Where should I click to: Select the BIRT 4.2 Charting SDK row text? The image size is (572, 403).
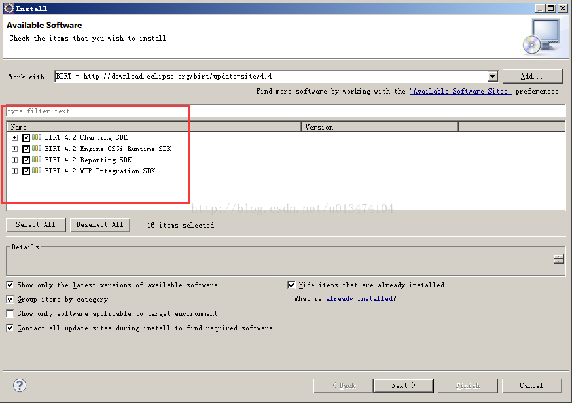86,137
